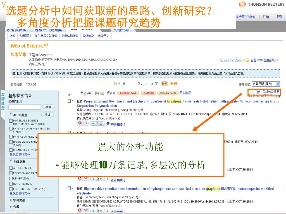Click the Thomson Reuters logo
This screenshot has width=286, height=214.
point(261,4)
